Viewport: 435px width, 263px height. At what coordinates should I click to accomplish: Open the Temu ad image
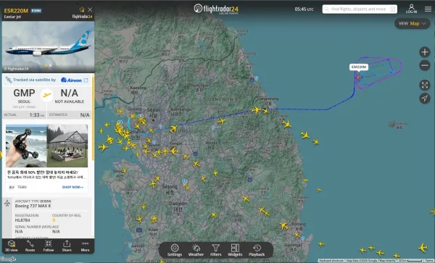tap(46, 146)
